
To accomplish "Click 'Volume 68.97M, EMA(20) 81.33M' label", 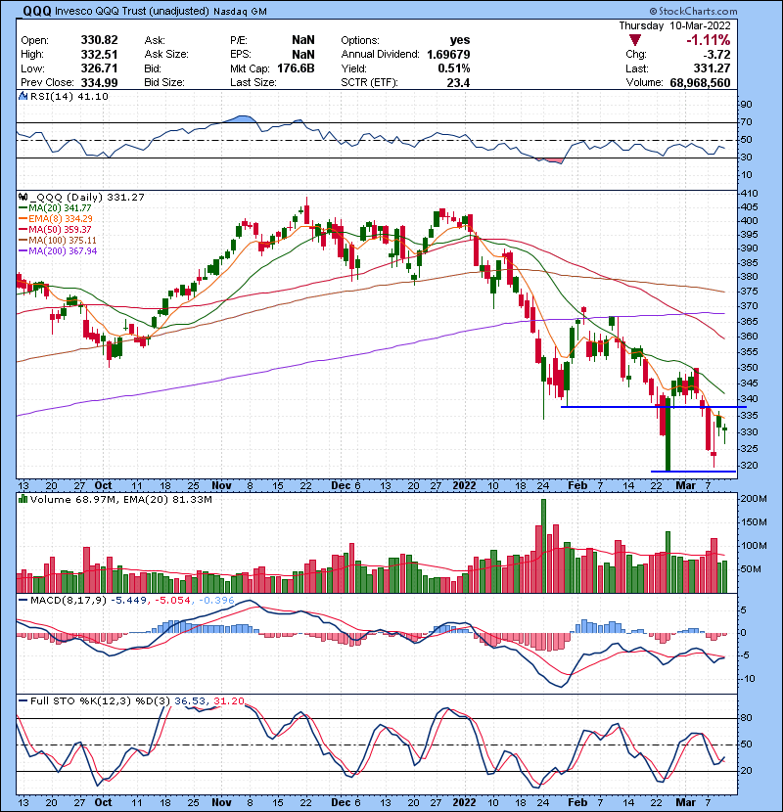I will pos(120,500).
